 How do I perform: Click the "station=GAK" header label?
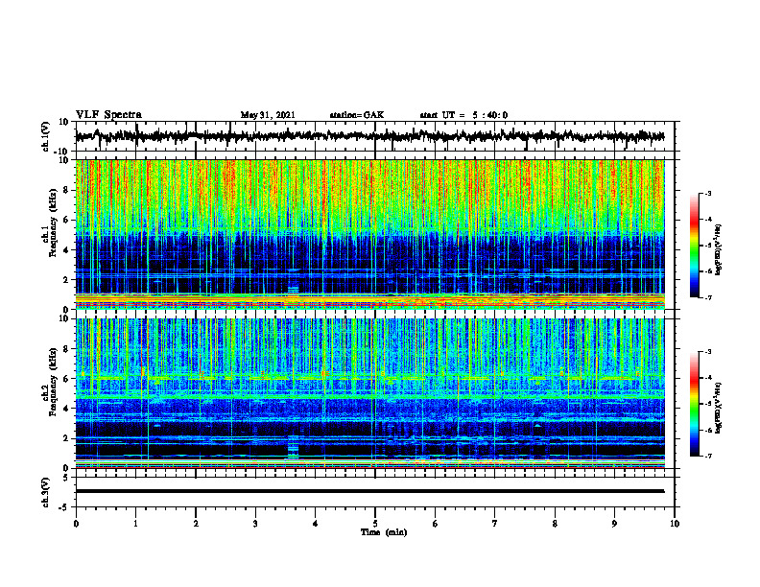tap(357, 115)
